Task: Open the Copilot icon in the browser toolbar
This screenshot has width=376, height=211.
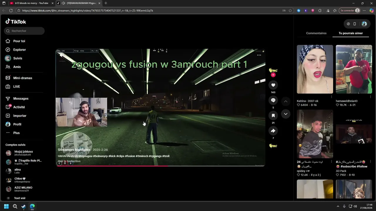Action: [372, 11]
